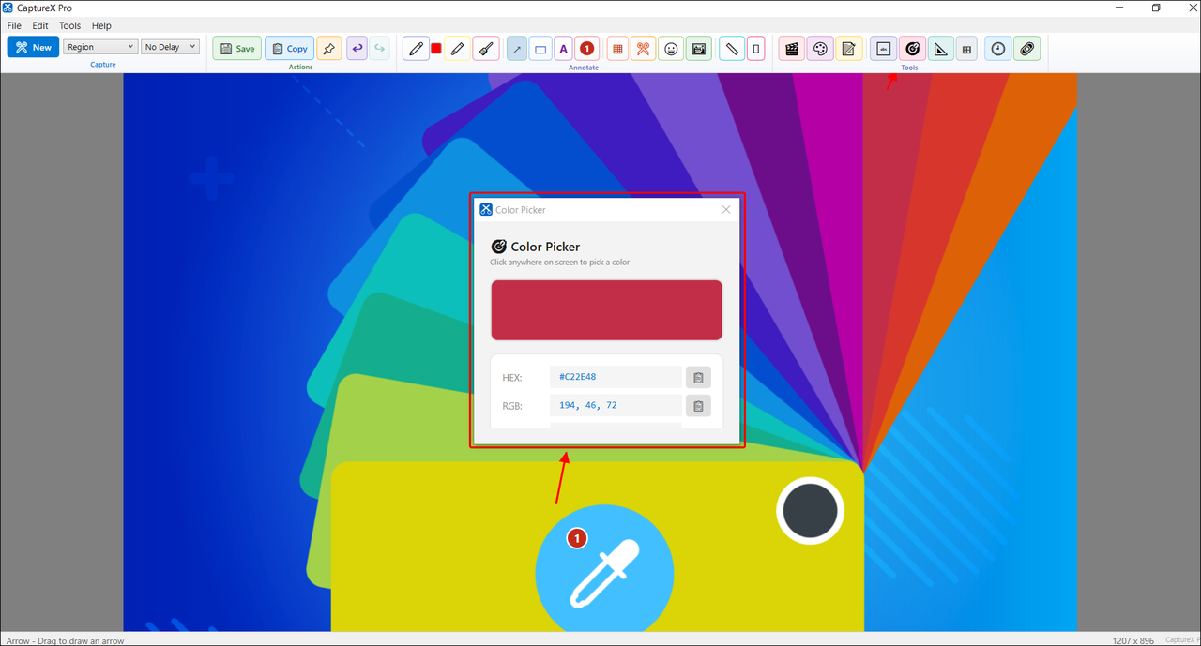
Task: Open the notepad editor tool
Action: tap(848, 49)
